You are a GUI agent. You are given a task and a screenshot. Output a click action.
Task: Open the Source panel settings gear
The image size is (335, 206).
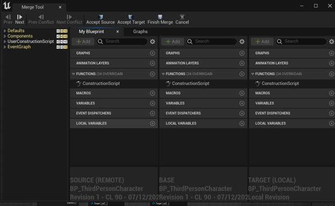tap(152, 41)
